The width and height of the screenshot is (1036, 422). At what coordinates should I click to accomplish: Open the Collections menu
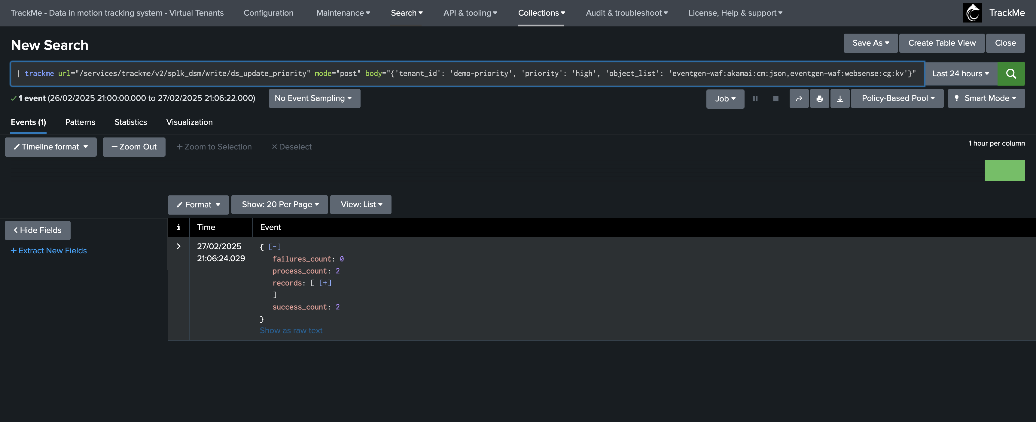click(541, 13)
